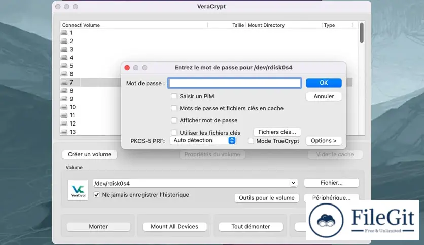This screenshot has height=245, width=424.
Task: Open Outils pour le volume
Action: [267, 198]
